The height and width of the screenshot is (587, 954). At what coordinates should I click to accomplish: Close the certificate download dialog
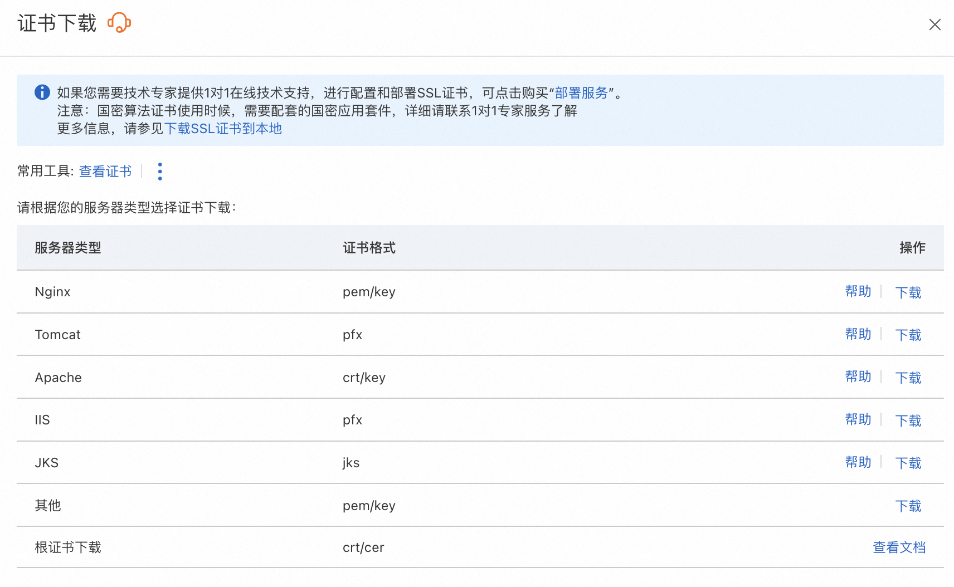934,25
